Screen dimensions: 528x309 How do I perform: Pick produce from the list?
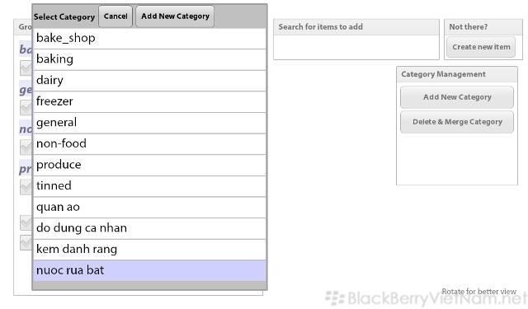(149, 165)
